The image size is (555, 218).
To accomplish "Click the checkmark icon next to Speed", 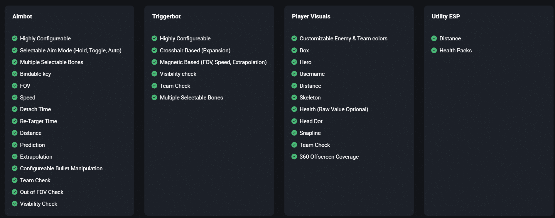I will pyautogui.click(x=15, y=97).
